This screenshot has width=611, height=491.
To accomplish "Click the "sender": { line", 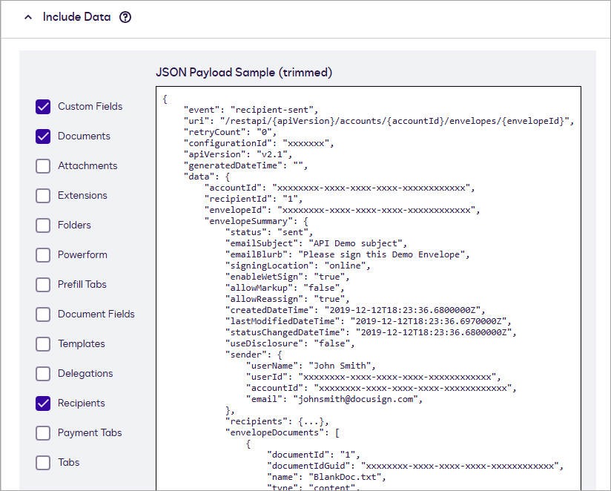I will 254,355.
